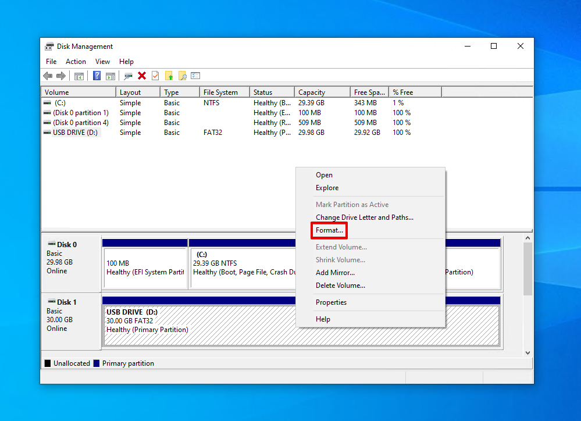Click the yellow page with magnifier icon
Viewport: 581px width, 421px height.
[182, 76]
